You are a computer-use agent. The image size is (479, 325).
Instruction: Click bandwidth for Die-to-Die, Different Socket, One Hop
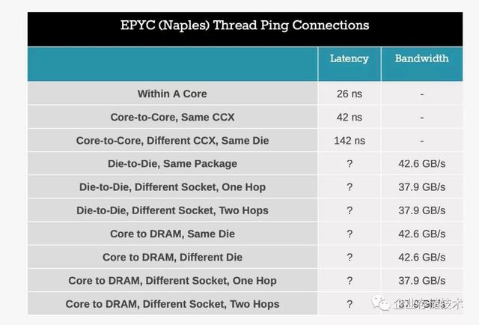pos(422,187)
